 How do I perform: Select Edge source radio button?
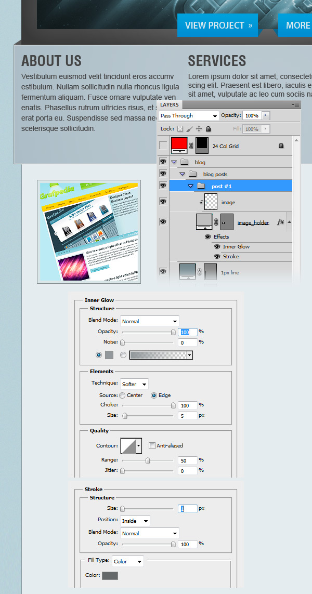click(154, 395)
